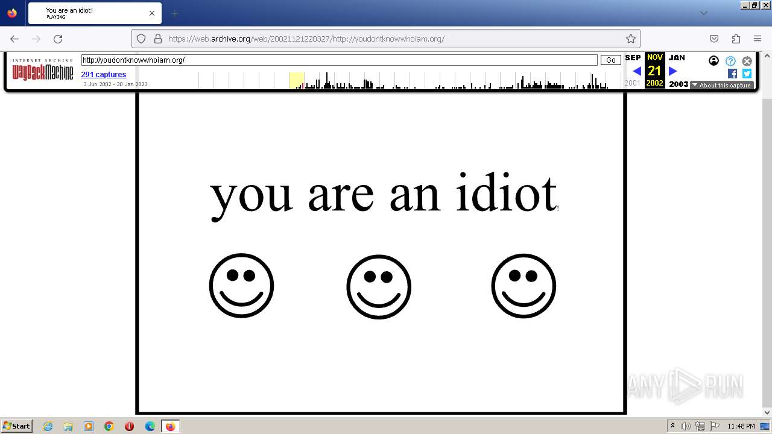Open the Extensions puzzle icon
This screenshot has width=772, height=434.
click(736, 39)
